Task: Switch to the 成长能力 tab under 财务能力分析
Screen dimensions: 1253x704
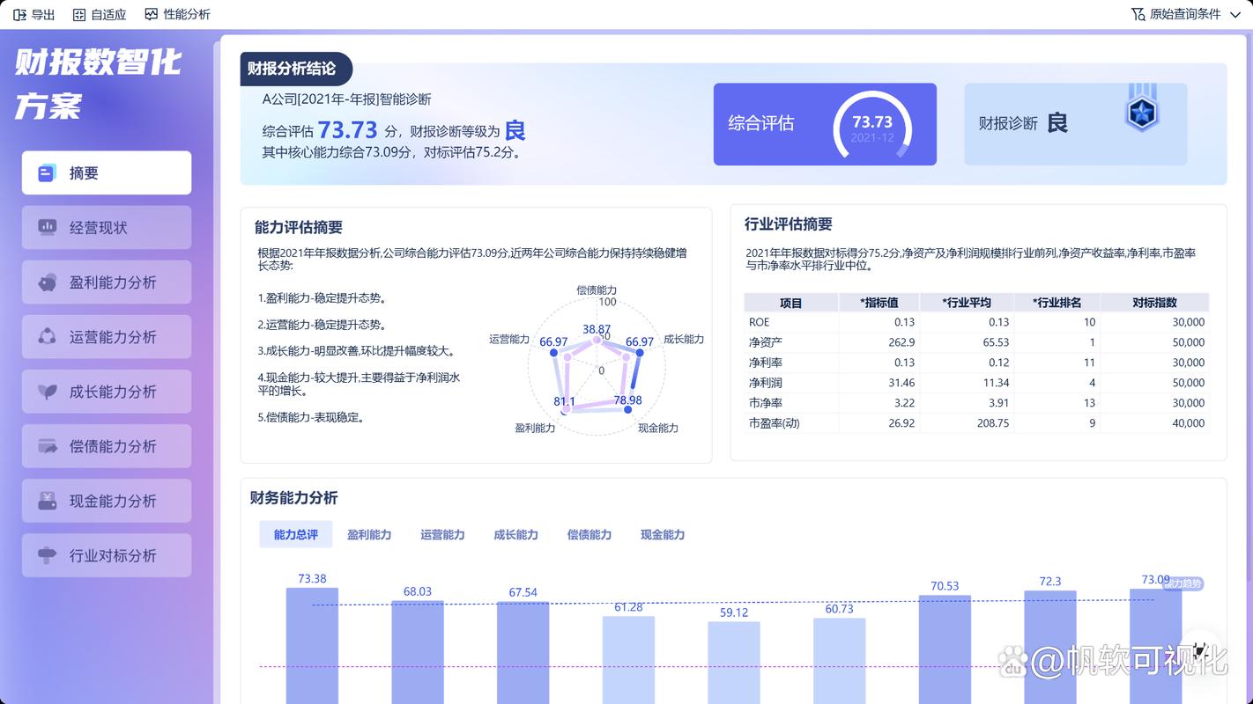Action: click(x=515, y=534)
